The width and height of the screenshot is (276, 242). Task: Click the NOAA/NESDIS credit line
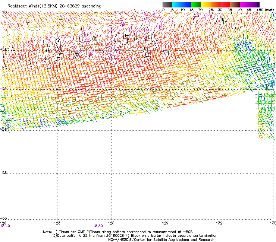[x=161, y=240]
